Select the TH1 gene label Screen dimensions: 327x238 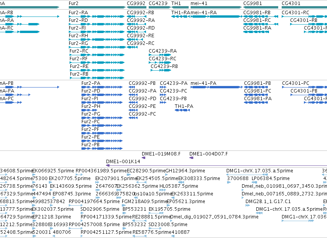point(176,3)
